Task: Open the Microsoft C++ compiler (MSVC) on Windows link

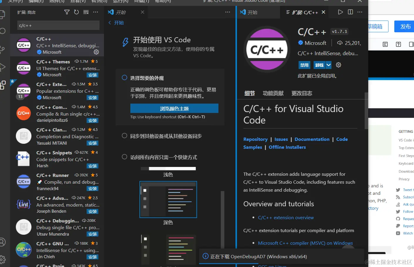Action: click(x=305, y=243)
